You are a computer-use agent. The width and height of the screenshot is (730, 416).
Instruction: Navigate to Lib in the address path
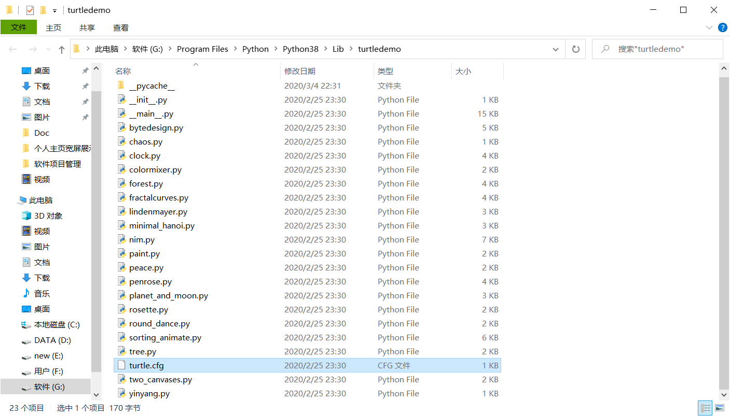coord(338,49)
